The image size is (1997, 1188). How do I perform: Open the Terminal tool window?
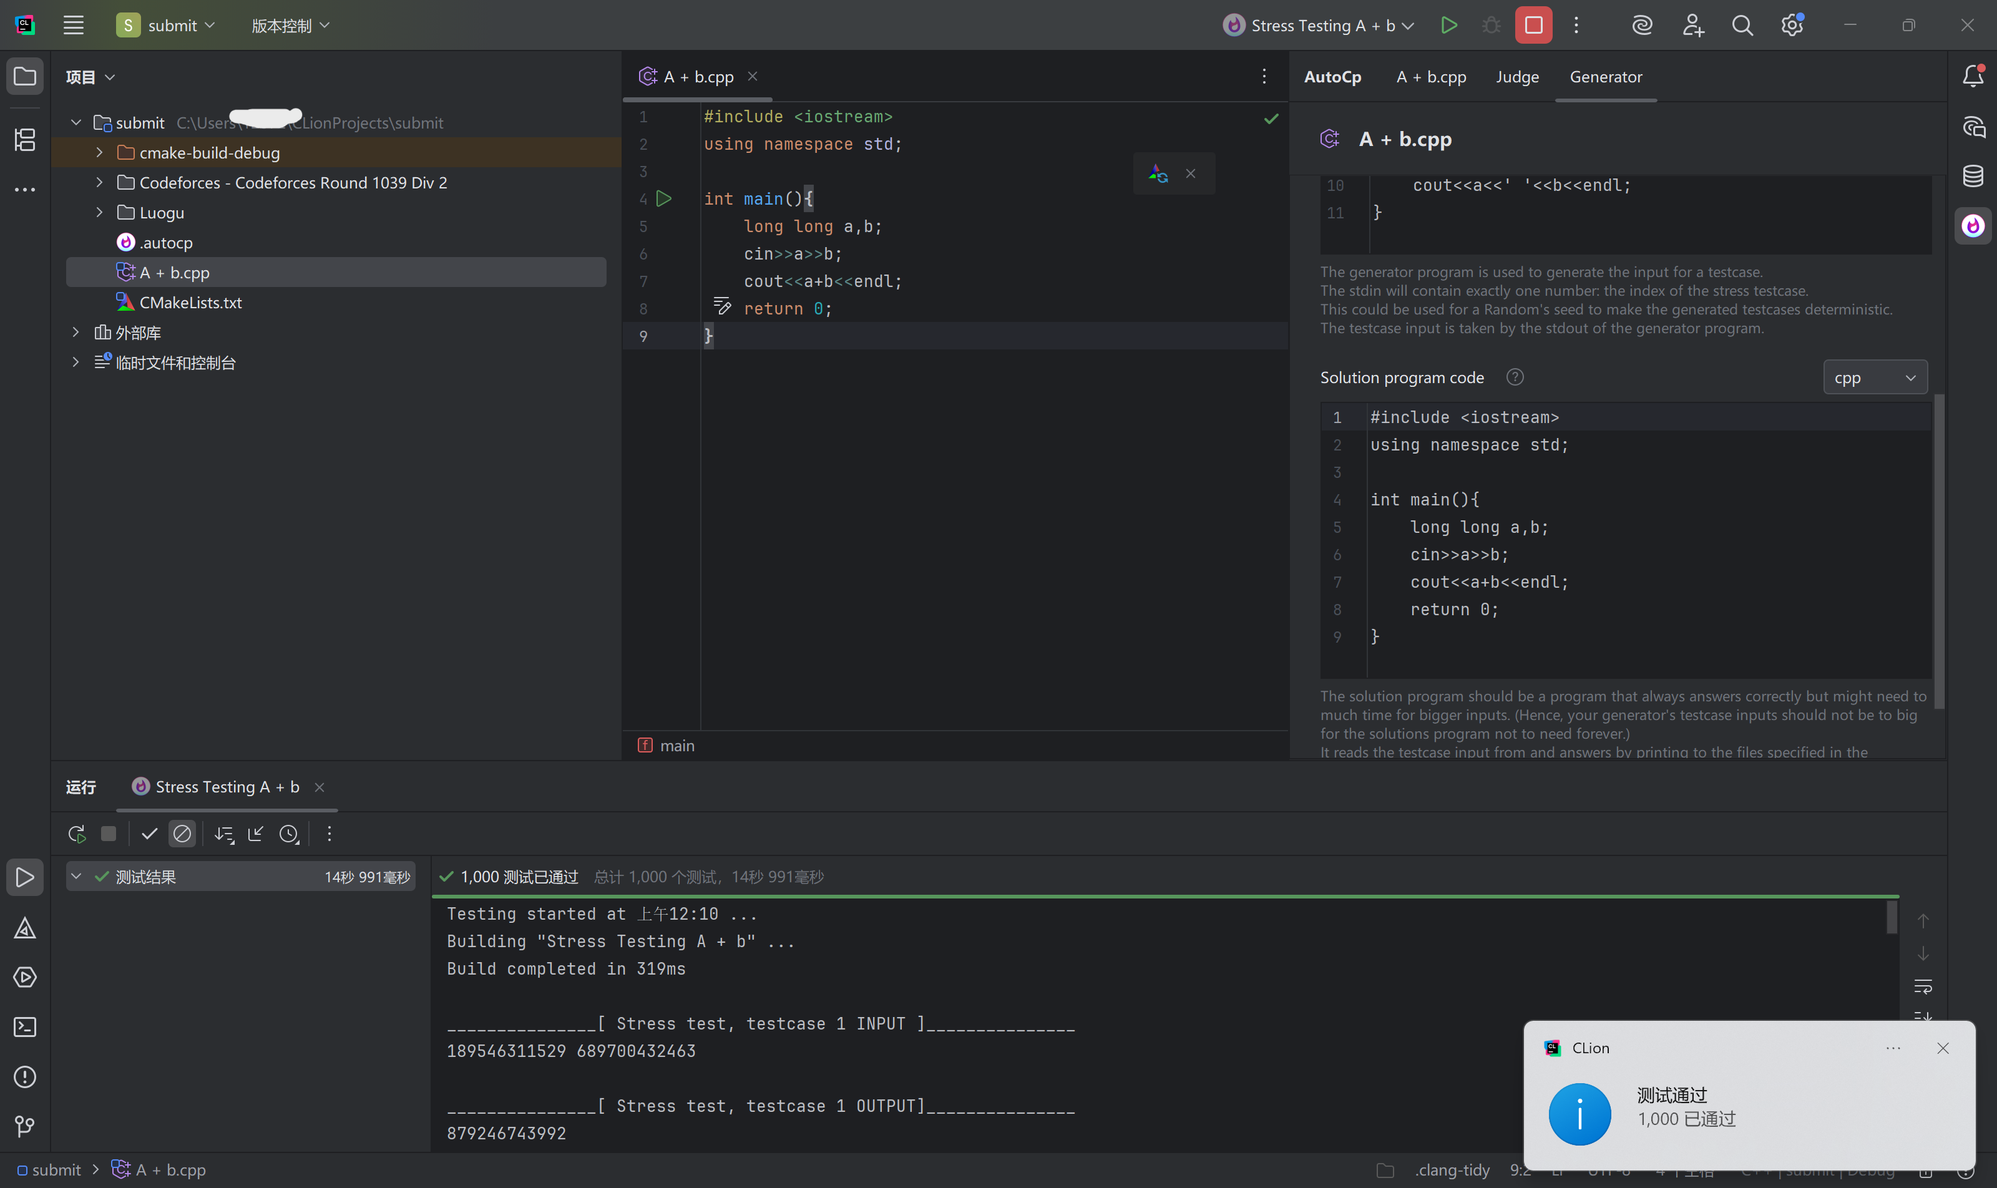25,1027
